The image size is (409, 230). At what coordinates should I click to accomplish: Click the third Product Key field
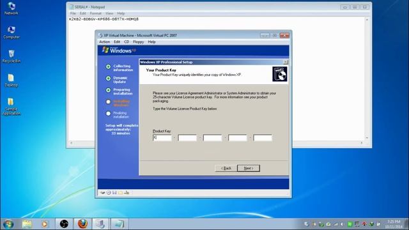point(212,138)
